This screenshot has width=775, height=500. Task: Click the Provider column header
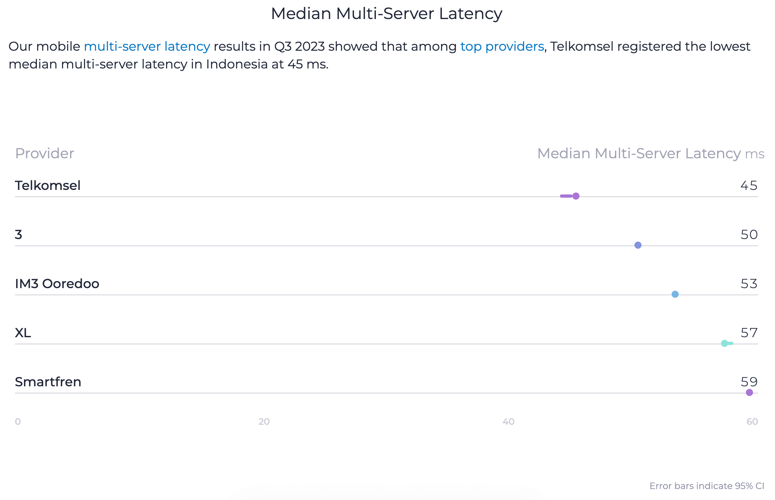(x=45, y=153)
